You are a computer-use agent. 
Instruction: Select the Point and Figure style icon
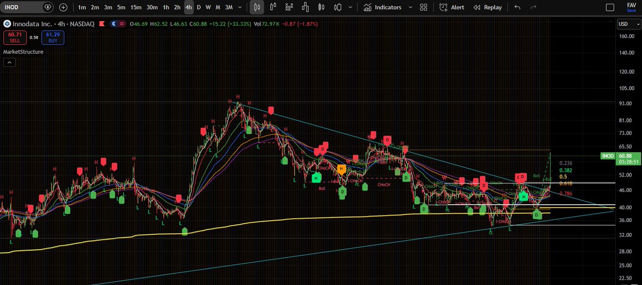tap(290, 7)
